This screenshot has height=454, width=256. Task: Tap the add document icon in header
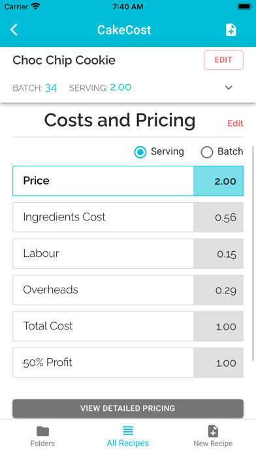[231, 30]
